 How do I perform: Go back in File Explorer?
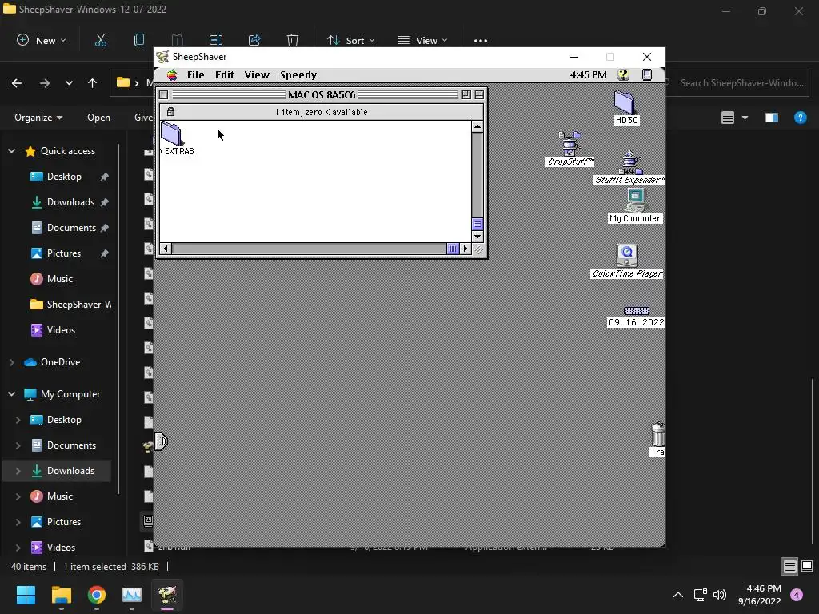coord(17,83)
